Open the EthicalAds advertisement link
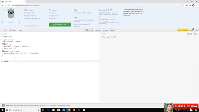This screenshot has width=199, height=112. [x=38, y=105]
